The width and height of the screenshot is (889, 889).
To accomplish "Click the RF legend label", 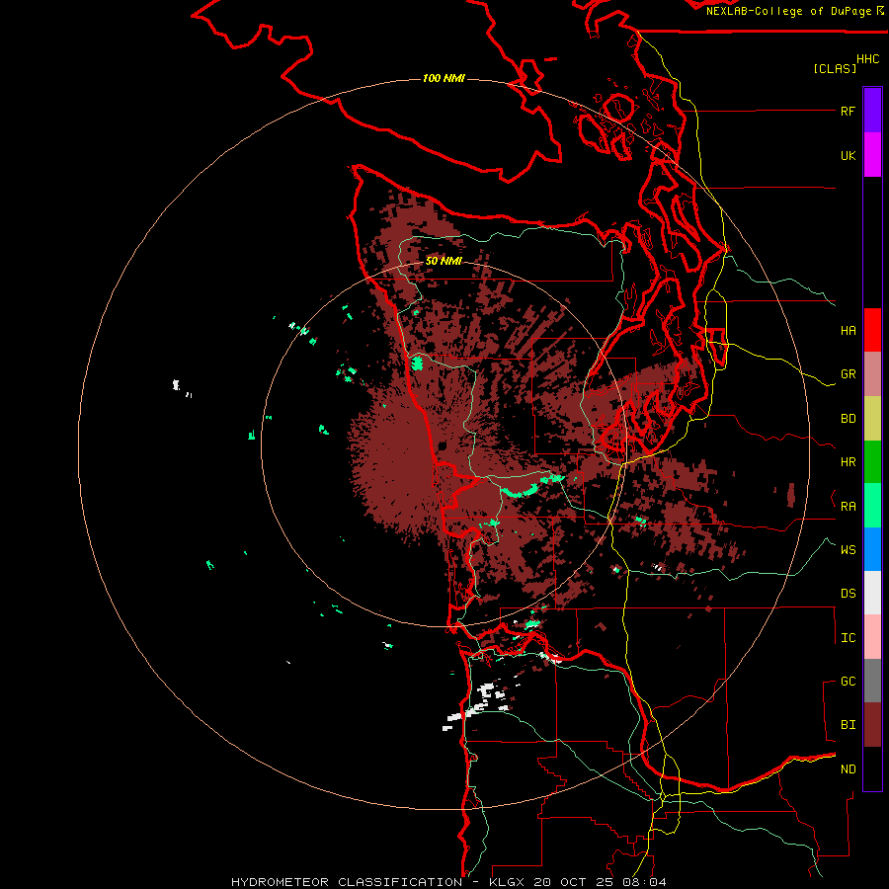I will point(848,112).
